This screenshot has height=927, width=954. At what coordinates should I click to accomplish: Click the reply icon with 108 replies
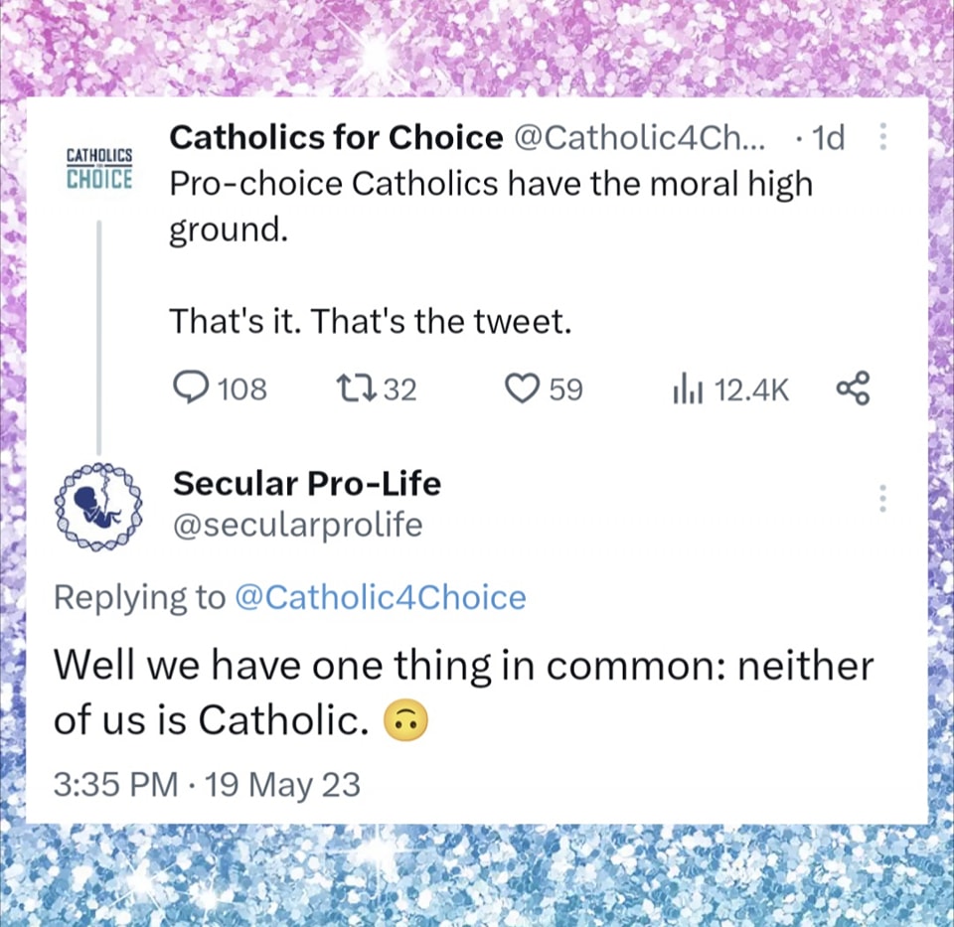click(188, 388)
